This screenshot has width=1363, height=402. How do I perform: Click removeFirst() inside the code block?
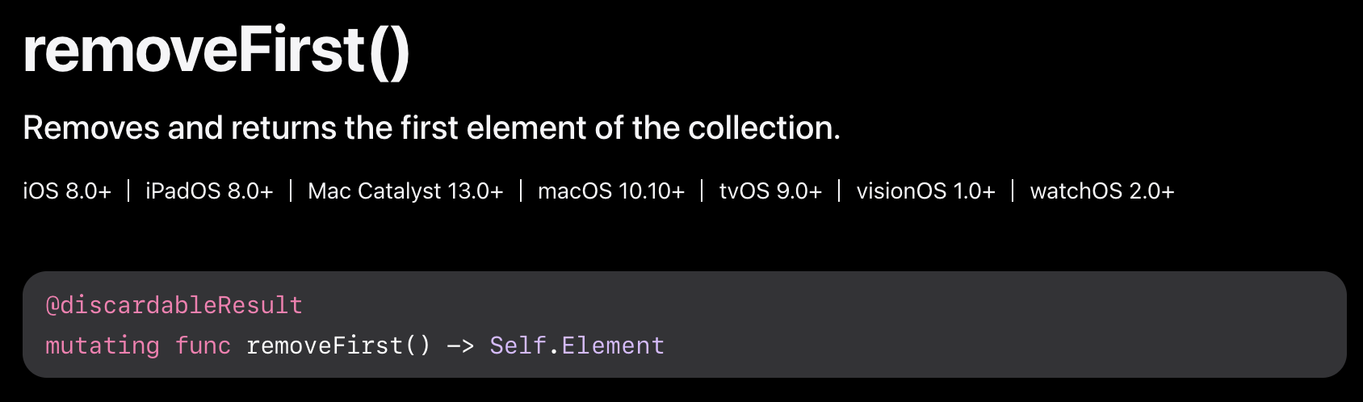click(x=338, y=345)
